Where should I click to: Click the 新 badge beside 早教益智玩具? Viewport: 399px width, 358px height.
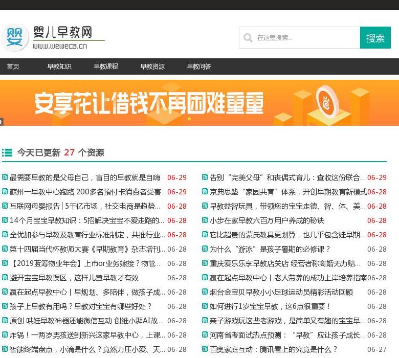click(205, 206)
